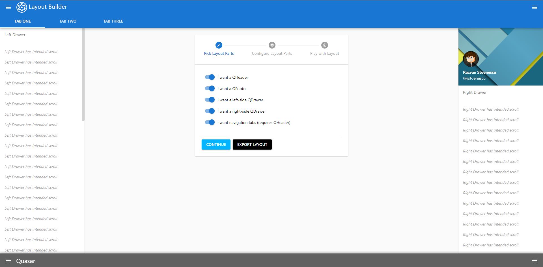The height and width of the screenshot is (267, 543).
Task: Turn off the 'I want a QFooter' toggle
Action: [x=210, y=88]
